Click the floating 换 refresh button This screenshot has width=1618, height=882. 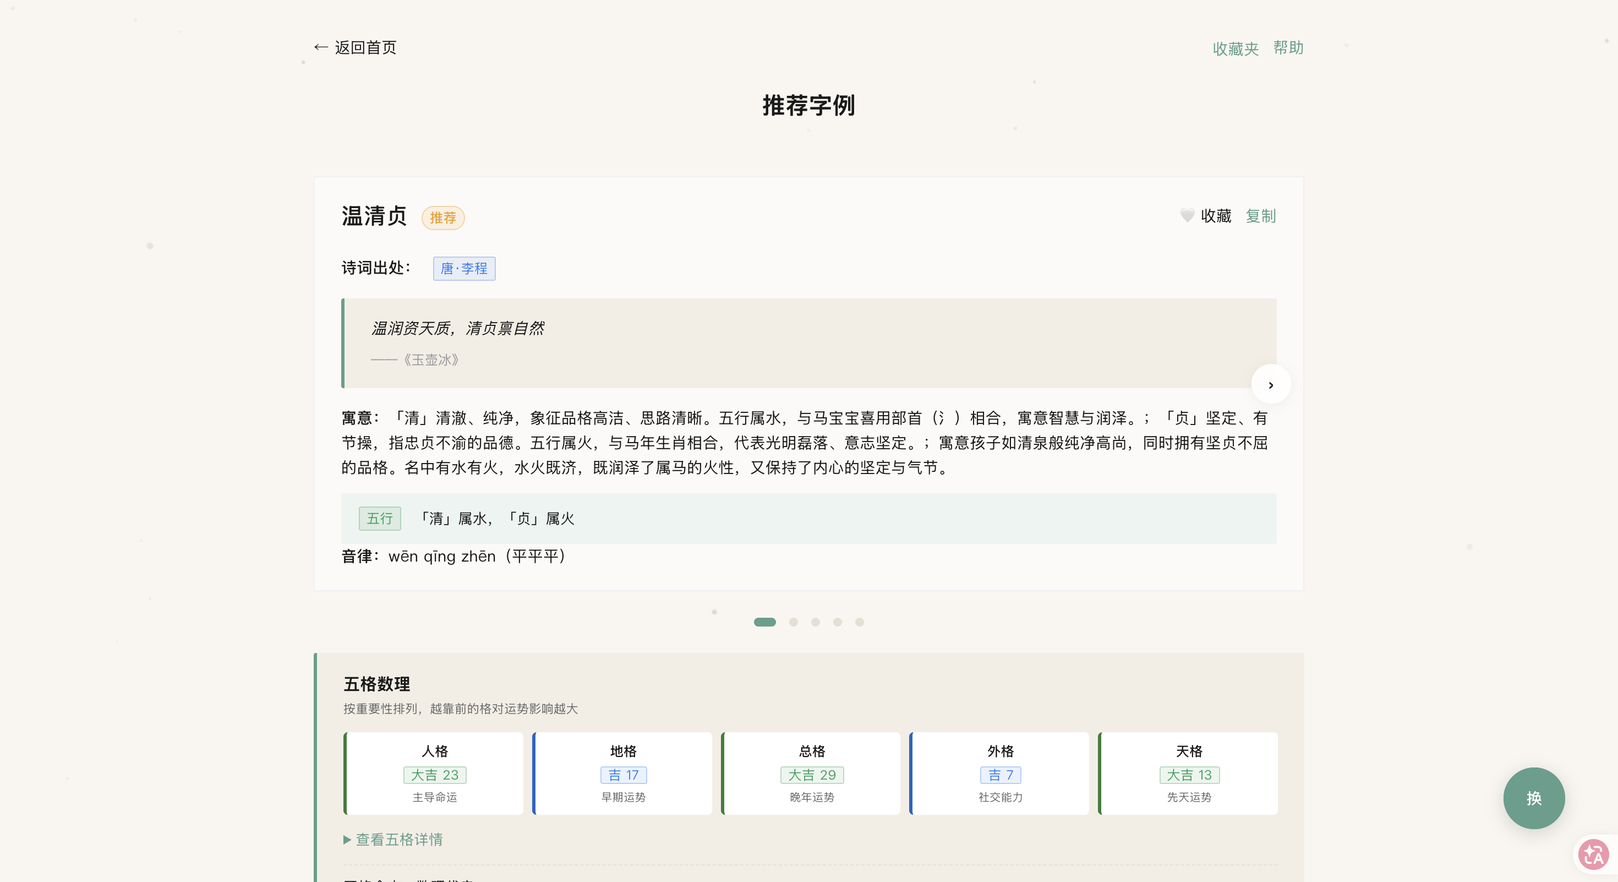(x=1534, y=798)
